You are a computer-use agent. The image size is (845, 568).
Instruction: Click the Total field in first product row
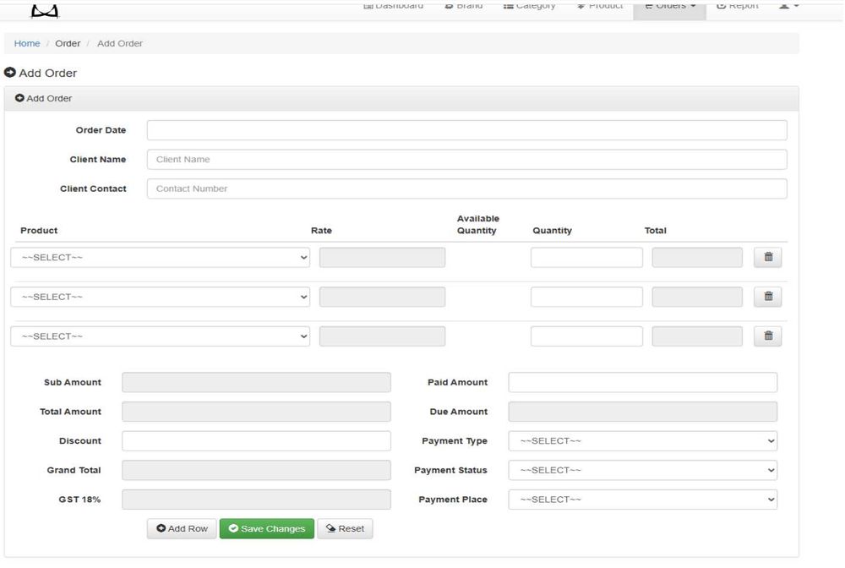[x=697, y=258]
